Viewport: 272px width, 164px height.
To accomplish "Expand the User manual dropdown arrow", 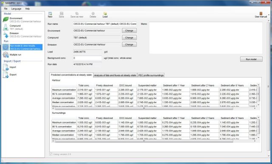I will pyautogui.click(x=269, y=15).
